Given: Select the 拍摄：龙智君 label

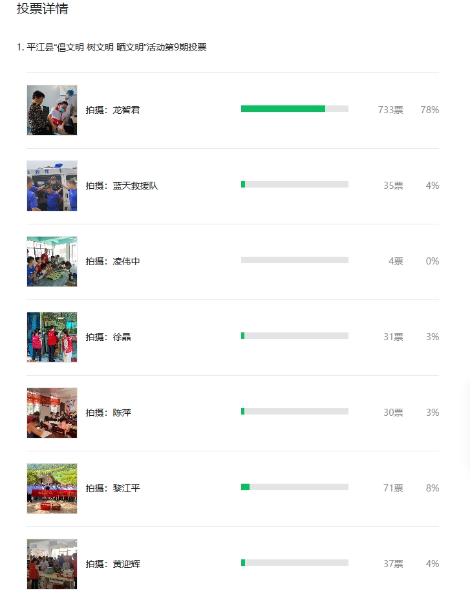Looking at the screenshot, I should 112,110.
